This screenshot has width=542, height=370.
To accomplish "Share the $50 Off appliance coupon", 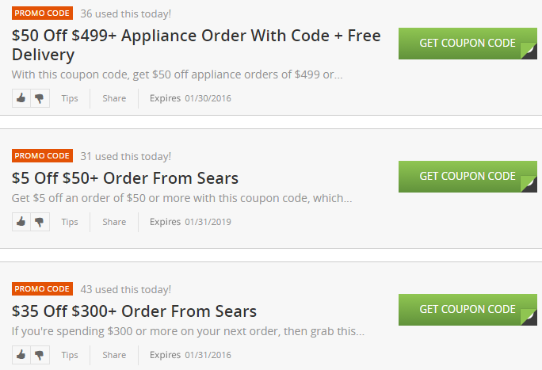I will [114, 98].
